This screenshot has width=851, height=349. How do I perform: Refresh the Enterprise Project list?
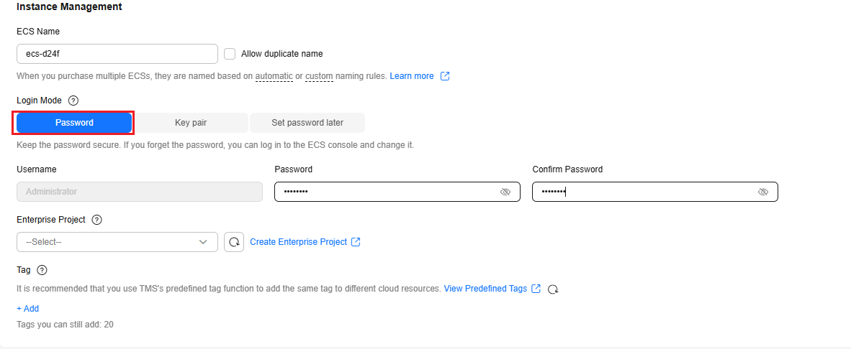234,242
